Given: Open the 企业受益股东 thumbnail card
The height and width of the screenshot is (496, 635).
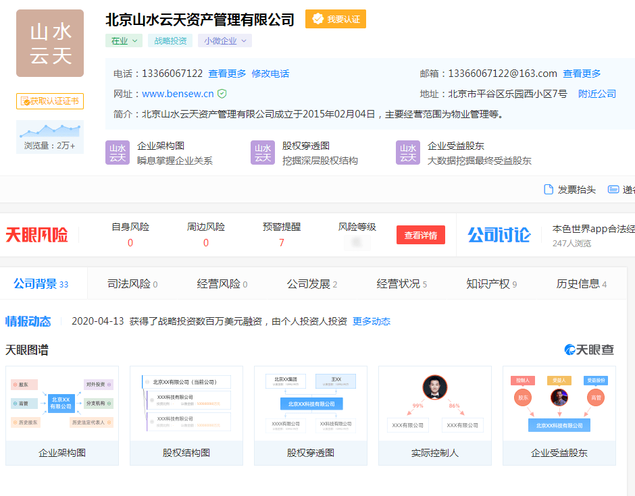Looking at the screenshot, I should click(559, 416).
